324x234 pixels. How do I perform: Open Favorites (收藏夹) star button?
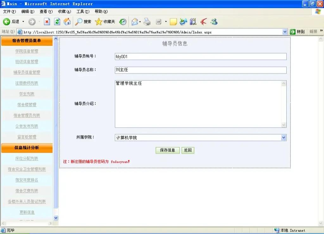pos(105,22)
